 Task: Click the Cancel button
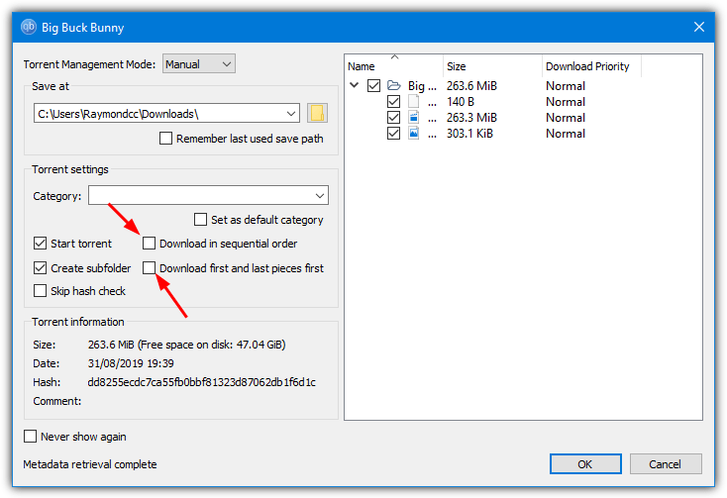[x=666, y=464]
